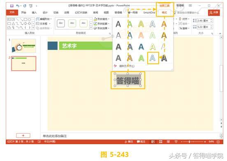Increase shape height with spinner up arrow
This screenshot has width=227, height=161.
coord(211,20)
